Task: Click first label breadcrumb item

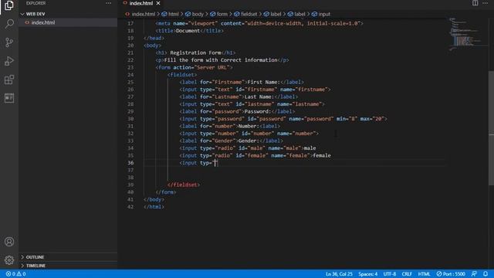Action: click(272, 14)
